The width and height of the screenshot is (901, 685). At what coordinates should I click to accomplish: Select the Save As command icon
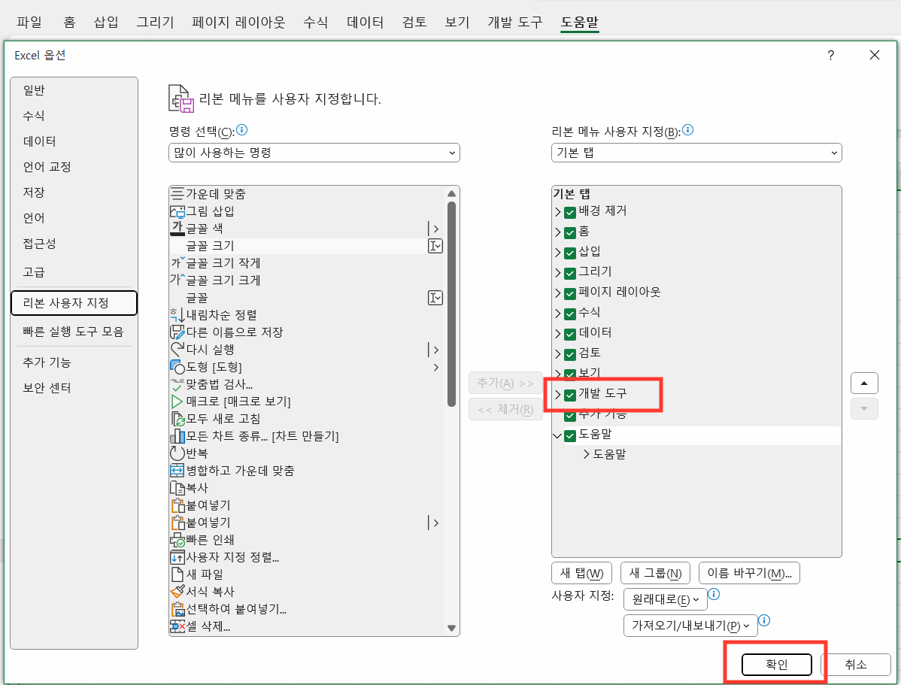(x=177, y=332)
